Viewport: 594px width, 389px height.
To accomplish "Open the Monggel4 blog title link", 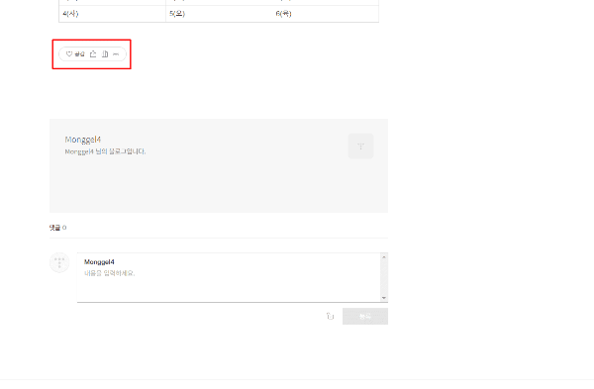I will tap(83, 140).
